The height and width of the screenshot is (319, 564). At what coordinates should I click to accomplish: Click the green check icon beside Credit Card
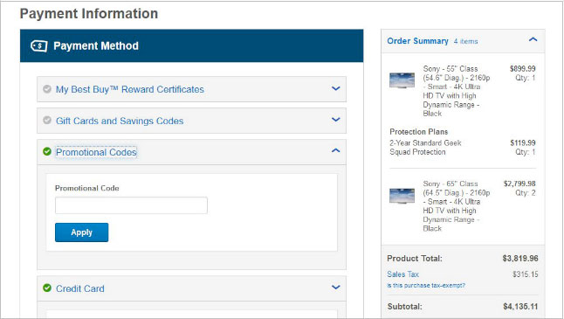click(x=47, y=288)
